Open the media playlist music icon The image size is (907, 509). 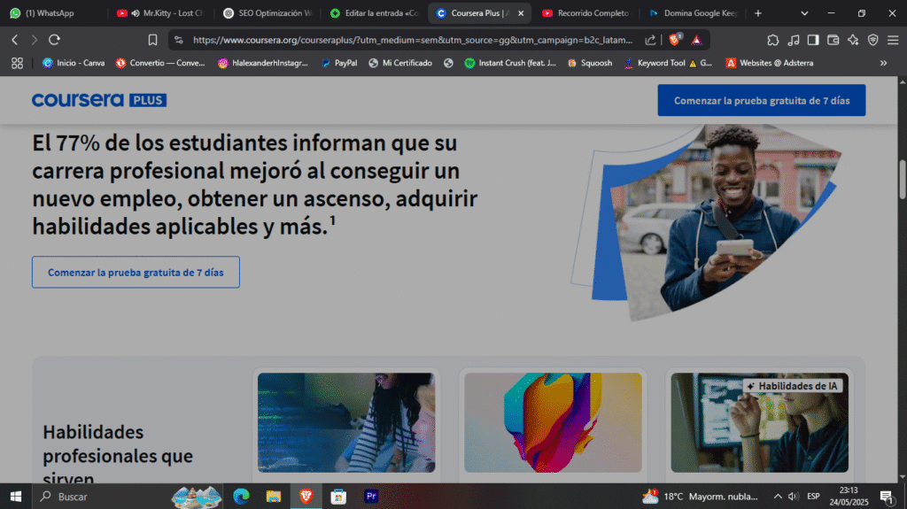(794, 40)
